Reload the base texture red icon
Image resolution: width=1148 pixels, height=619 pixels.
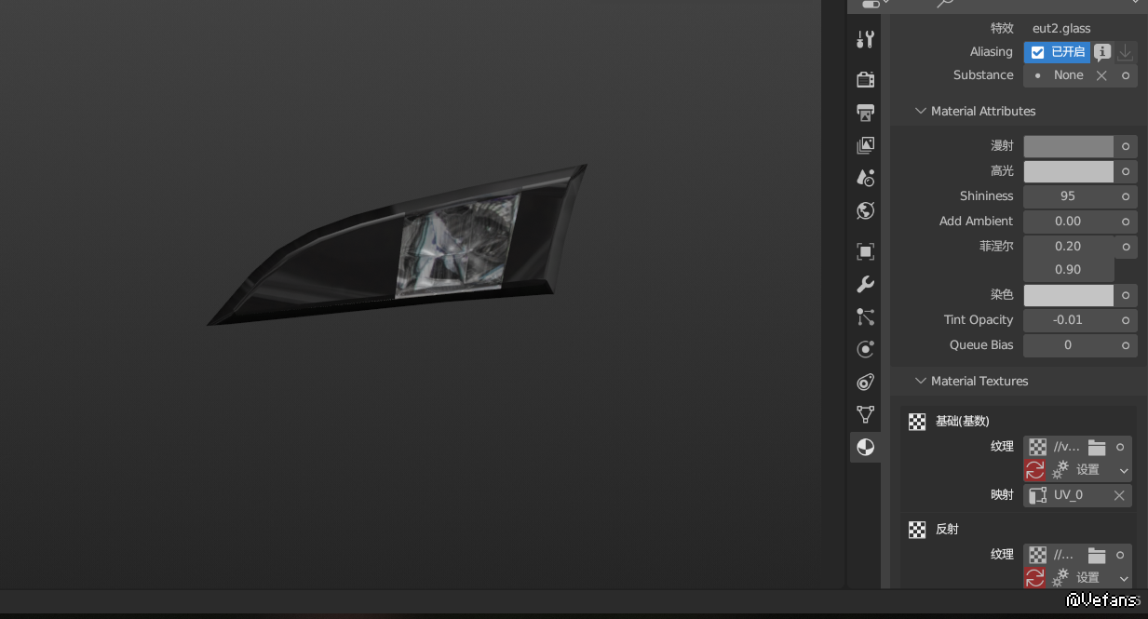(x=1034, y=470)
